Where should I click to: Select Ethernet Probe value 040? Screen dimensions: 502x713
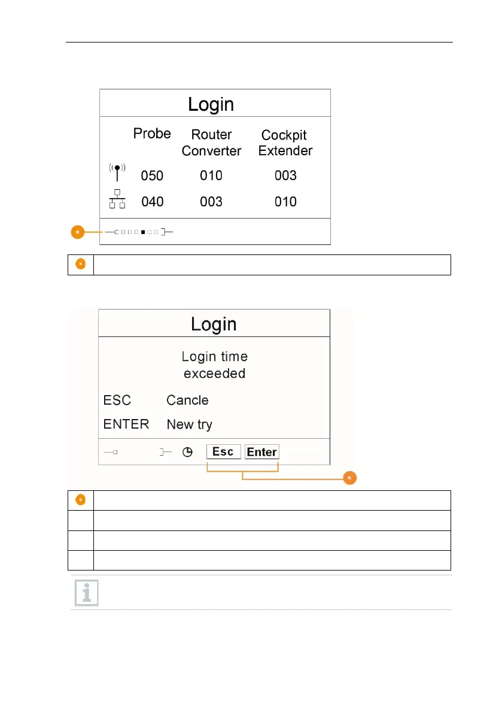152,201
